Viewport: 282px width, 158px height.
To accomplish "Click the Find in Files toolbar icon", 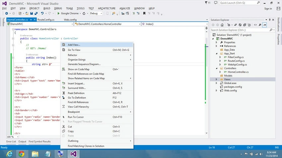I will [113, 14].
